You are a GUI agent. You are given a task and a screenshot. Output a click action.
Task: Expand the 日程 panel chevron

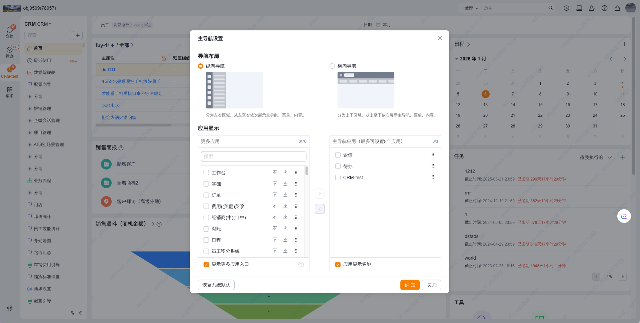click(468, 44)
